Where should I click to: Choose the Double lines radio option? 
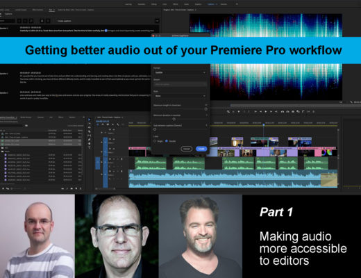tap(167, 141)
